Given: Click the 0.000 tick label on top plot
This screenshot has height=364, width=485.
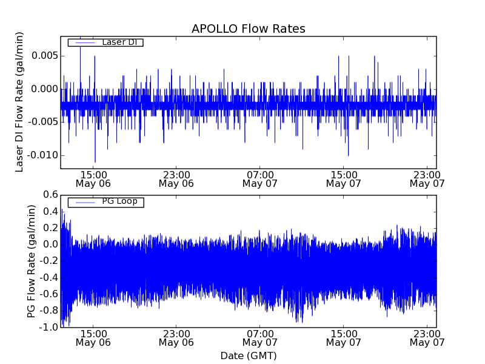Looking at the screenshot, I should click(42, 89).
